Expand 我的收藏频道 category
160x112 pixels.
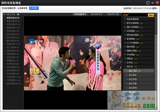coord(139,19)
